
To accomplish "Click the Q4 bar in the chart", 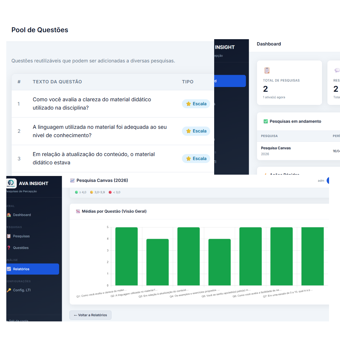I will (x=219, y=262).
